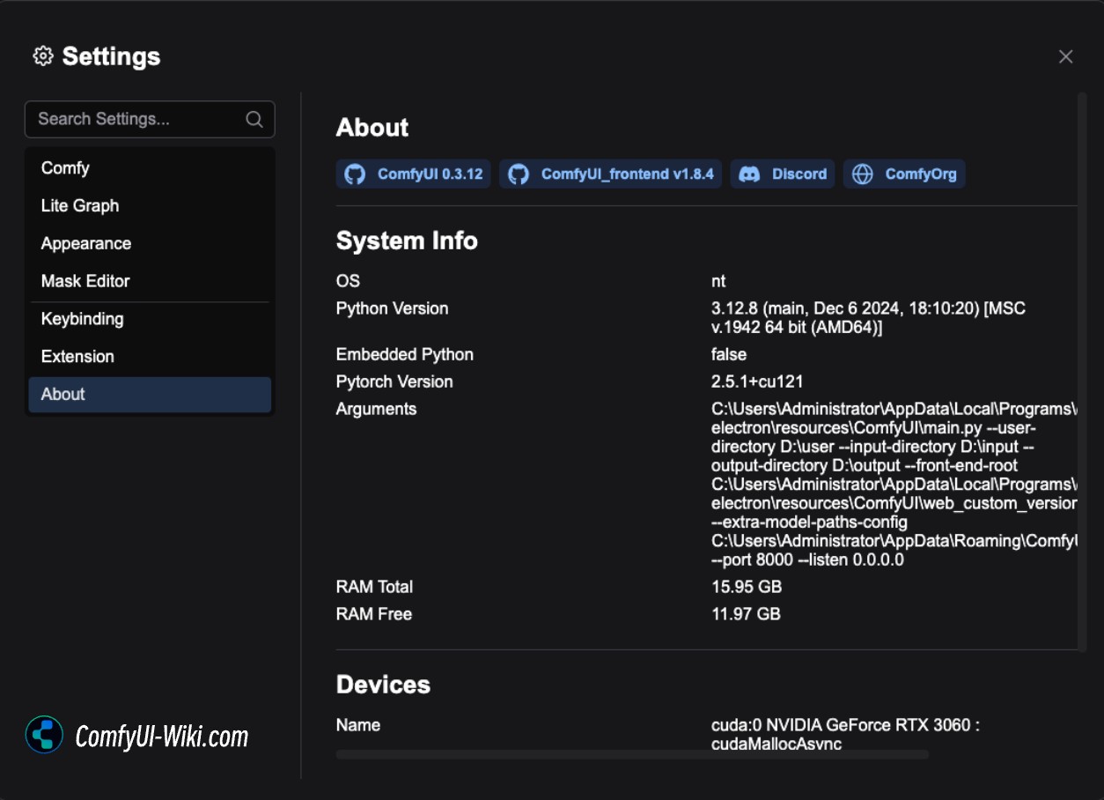Click the Devices heading
1104x800 pixels.
tap(383, 685)
